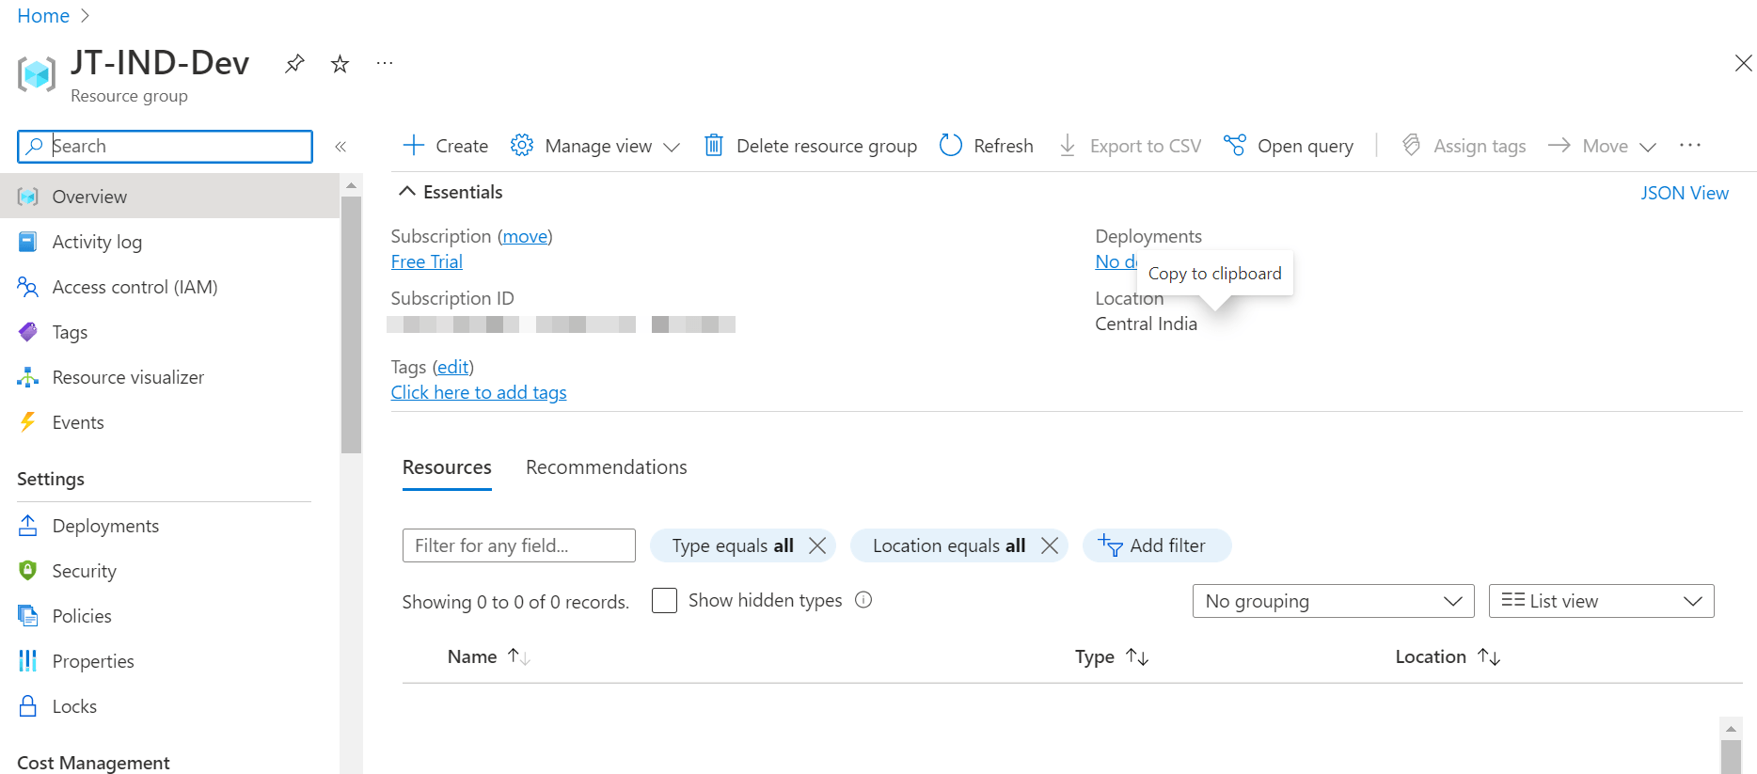Open Policies settings
The height and width of the screenshot is (774, 1757).
(169, 616)
